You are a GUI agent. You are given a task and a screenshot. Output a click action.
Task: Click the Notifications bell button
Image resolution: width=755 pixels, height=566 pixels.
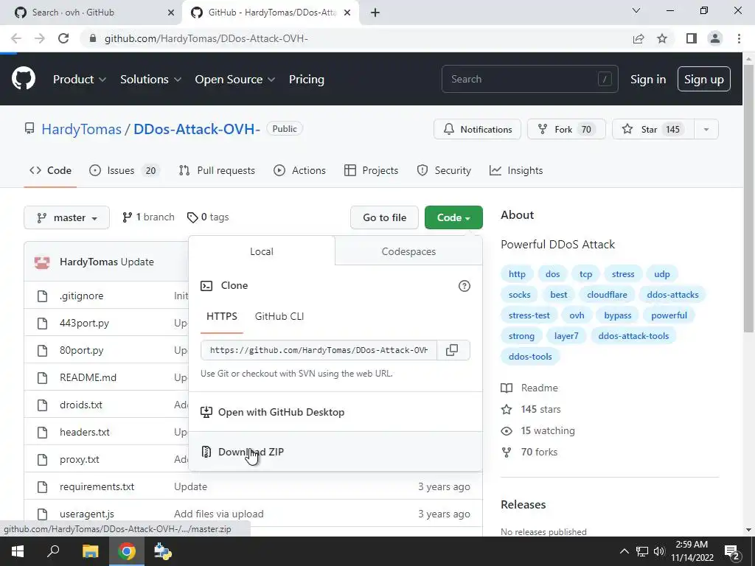(477, 130)
